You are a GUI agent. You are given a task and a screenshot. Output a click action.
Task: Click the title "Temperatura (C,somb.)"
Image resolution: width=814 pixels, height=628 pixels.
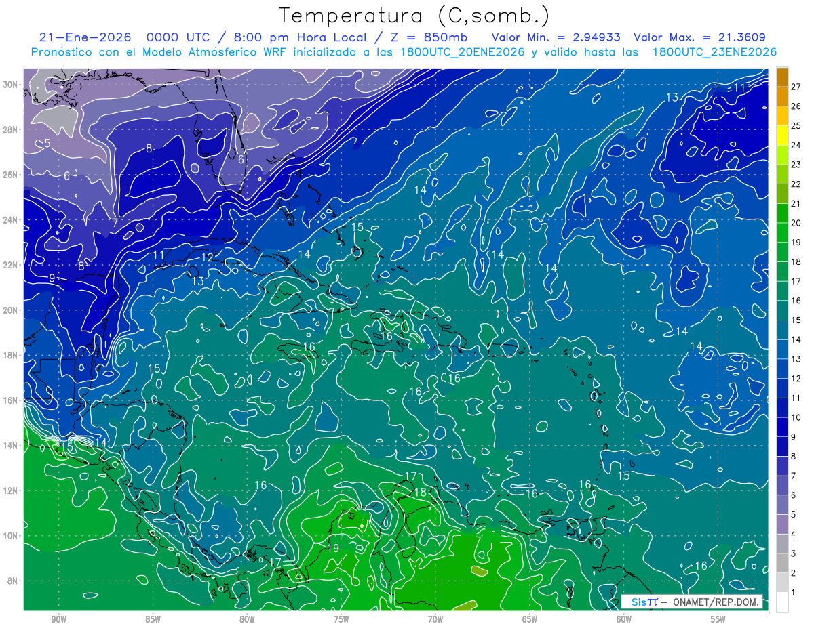click(x=414, y=16)
